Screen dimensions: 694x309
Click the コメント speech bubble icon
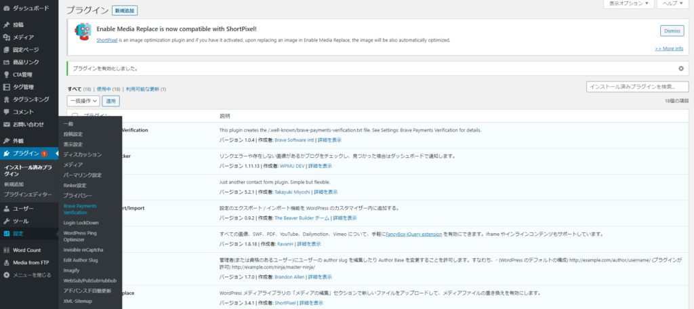7,112
